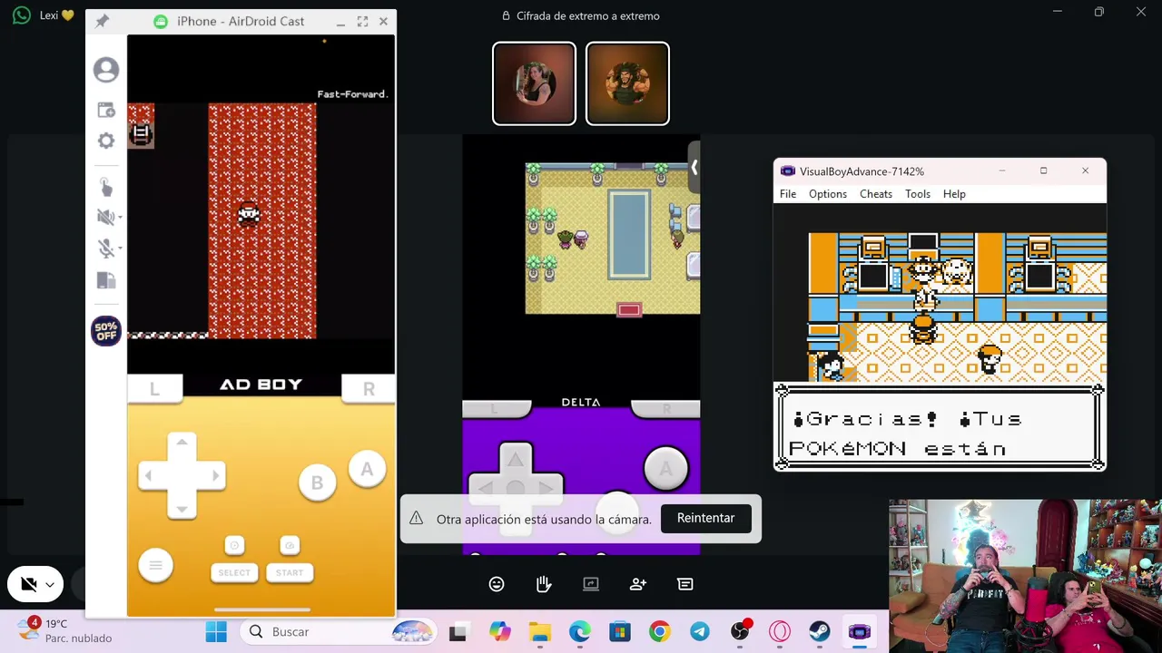Tap the small icon above SELECT
1162x653 pixels.
tap(234, 545)
